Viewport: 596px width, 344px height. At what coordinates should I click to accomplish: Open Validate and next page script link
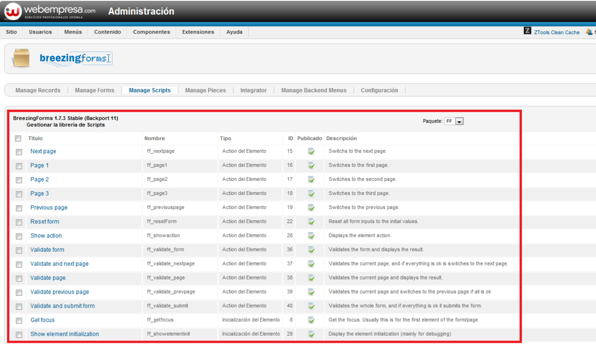click(60, 264)
